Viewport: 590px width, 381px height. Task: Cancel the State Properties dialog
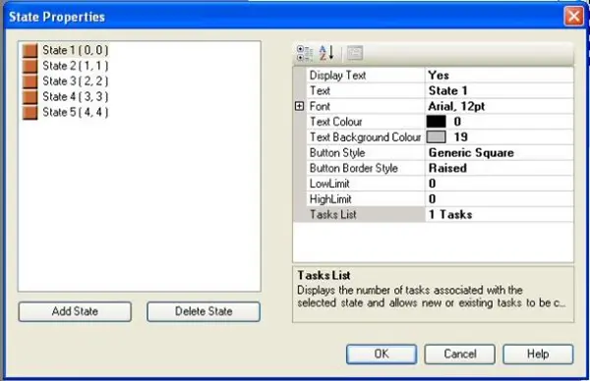coord(460,354)
